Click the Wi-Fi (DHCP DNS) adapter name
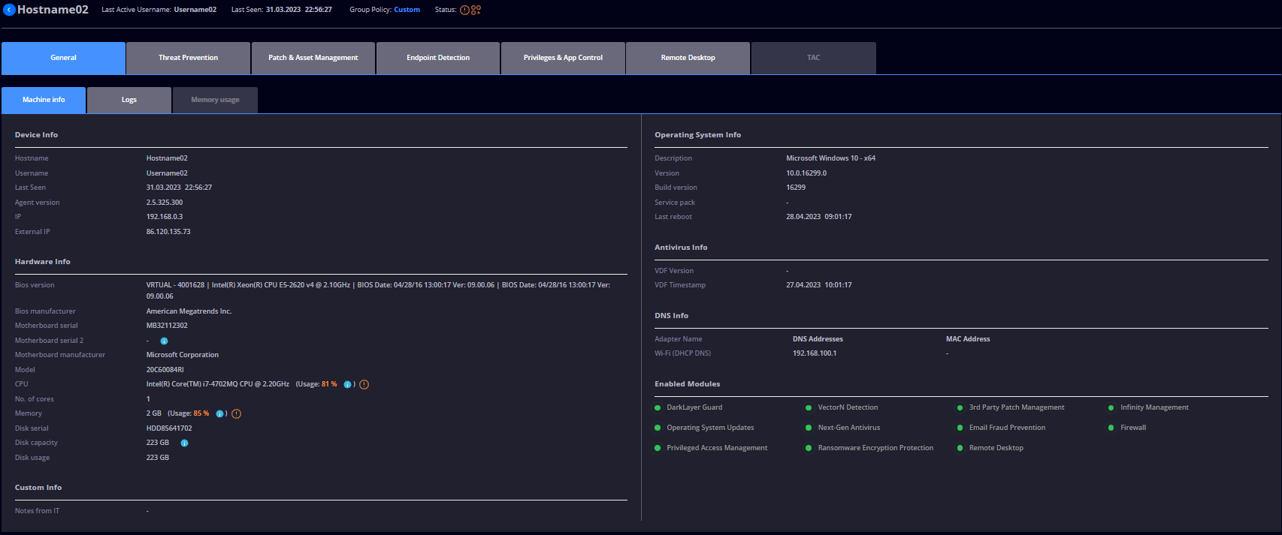The width and height of the screenshot is (1282, 535). point(682,353)
